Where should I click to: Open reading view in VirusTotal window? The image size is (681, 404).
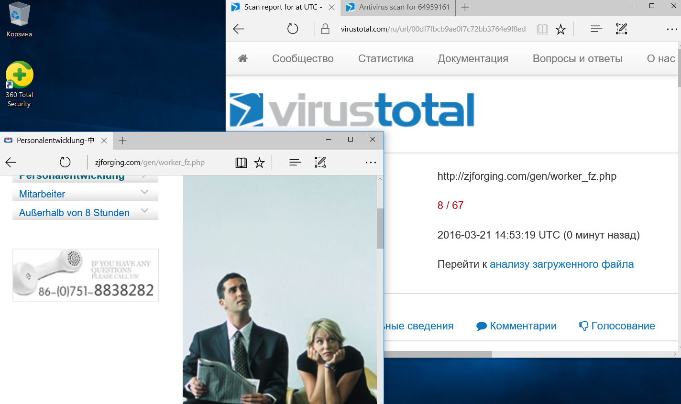coord(542,29)
